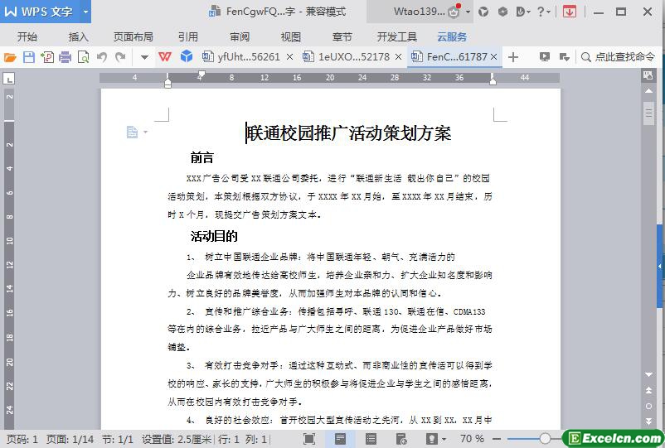Close the FenC...61787 document tab
The width and height of the screenshot is (665, 448).
point(493,57)
